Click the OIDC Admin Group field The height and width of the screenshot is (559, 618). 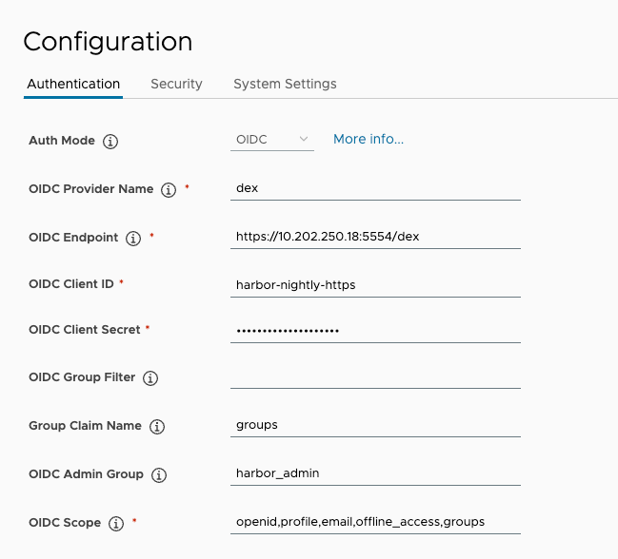pyautogui.click(x=375, y=473)
